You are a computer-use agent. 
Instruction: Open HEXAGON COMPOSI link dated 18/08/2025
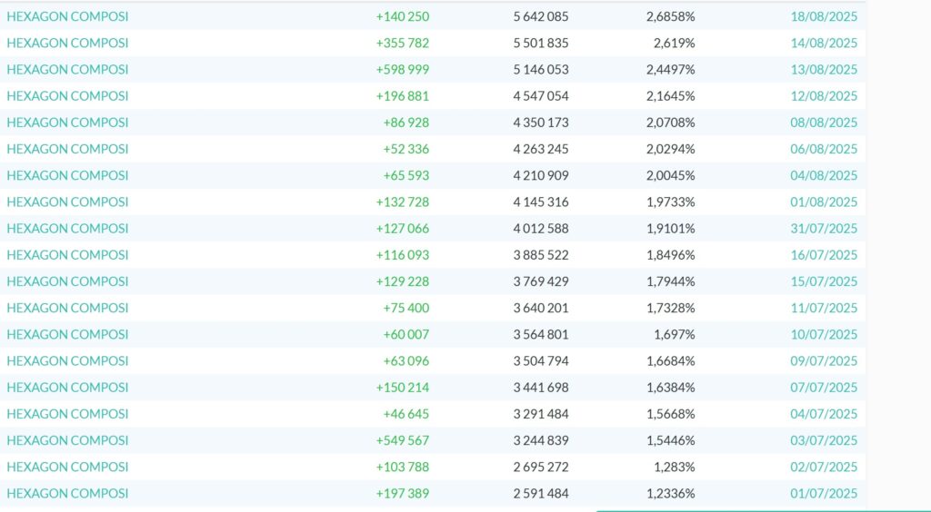(67, 16)
